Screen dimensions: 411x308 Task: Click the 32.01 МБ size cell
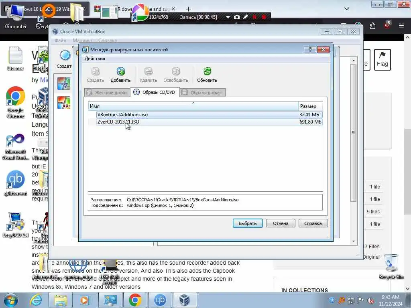(x=309, y=115)
